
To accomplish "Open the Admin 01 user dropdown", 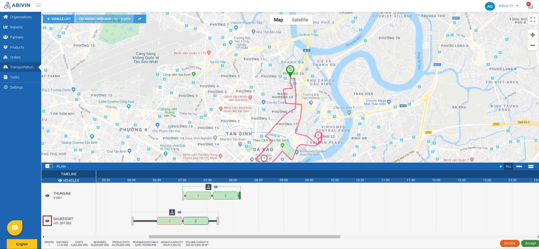I will [x=509, y=6].
